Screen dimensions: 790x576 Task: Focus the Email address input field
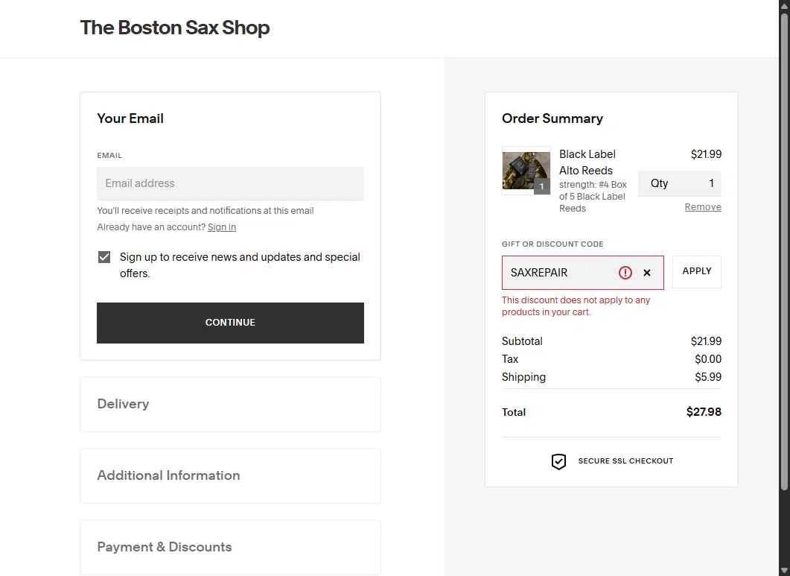click(230, 183)
